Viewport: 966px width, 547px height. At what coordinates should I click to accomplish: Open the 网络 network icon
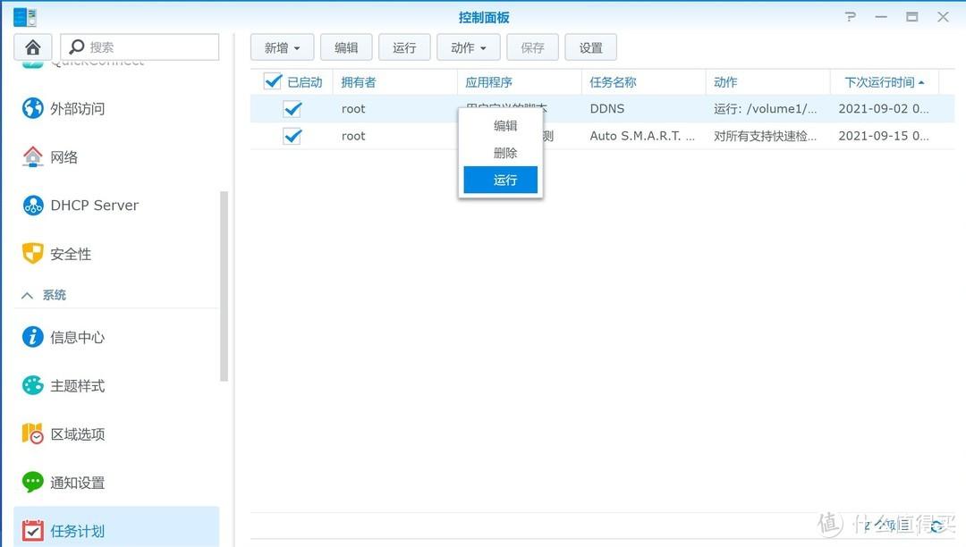pos(33,156)
